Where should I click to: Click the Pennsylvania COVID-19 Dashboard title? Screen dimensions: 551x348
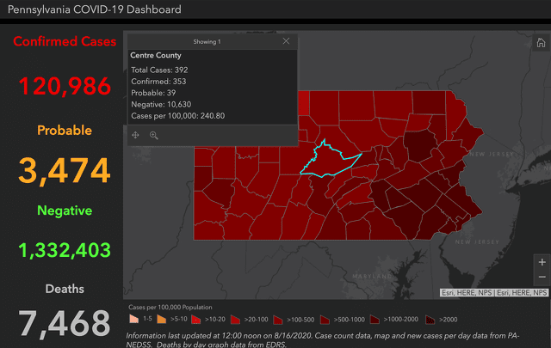95,9
